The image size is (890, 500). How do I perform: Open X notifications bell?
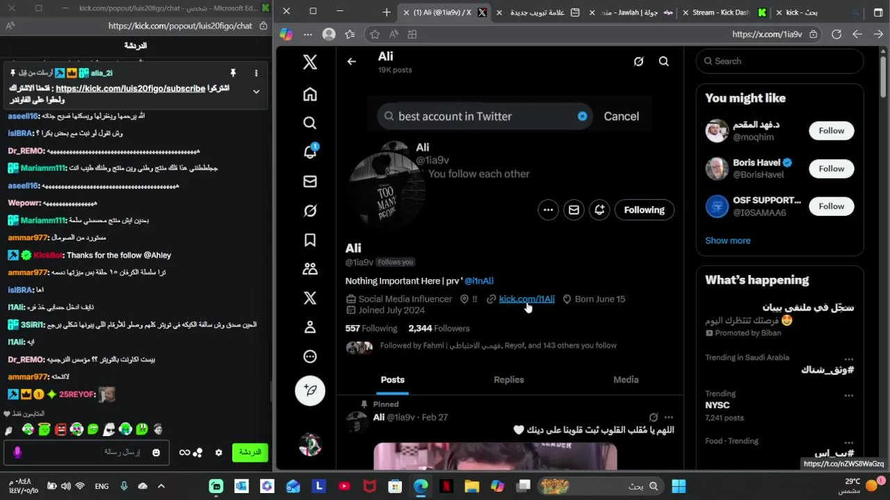(310, 152)
